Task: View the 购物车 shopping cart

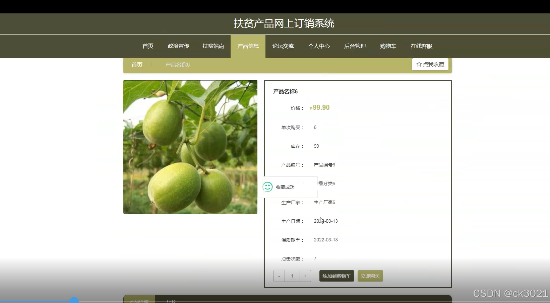Action: [388, 46]
